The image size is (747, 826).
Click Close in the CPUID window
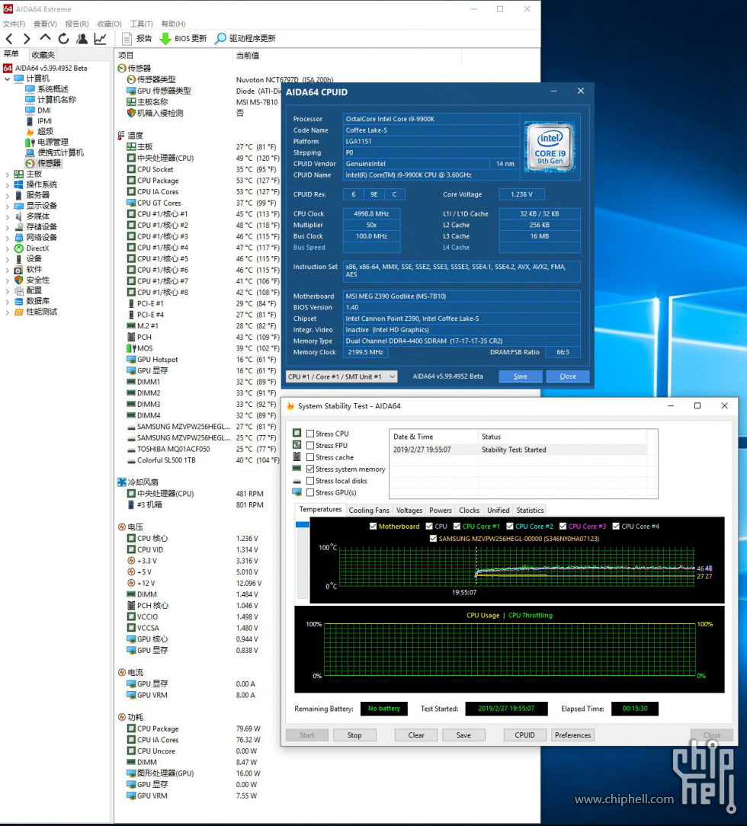click(x=567, y=376)
